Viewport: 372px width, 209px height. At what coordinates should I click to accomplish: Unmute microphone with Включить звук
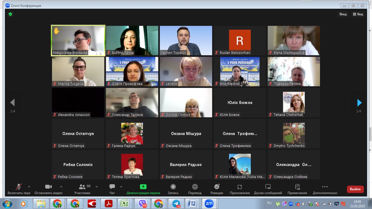(19, 187)
